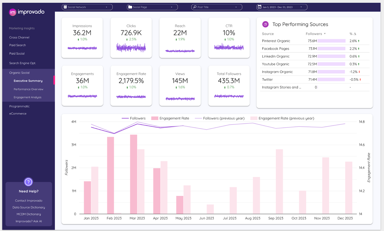Hide Engagement Rate (previous year) via legend
Screen dimensions: 384x231
[x=286, y=118]
